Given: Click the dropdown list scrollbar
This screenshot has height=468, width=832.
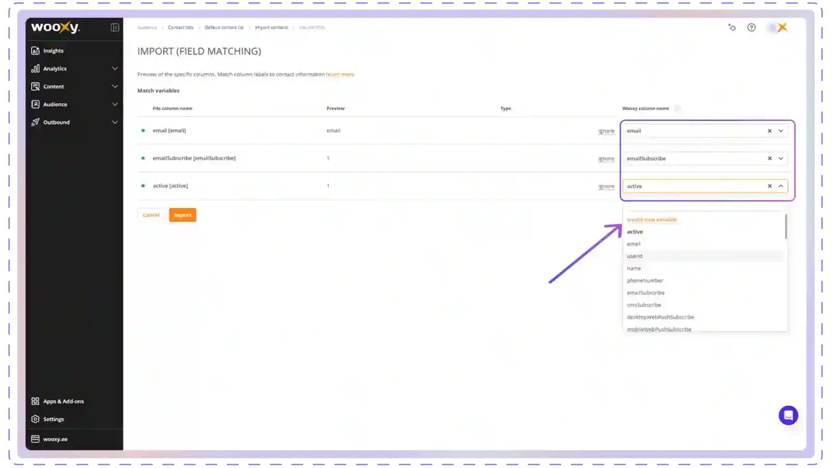Looking at the screenshot, I should pyautogui.click(x=786, y=227).
